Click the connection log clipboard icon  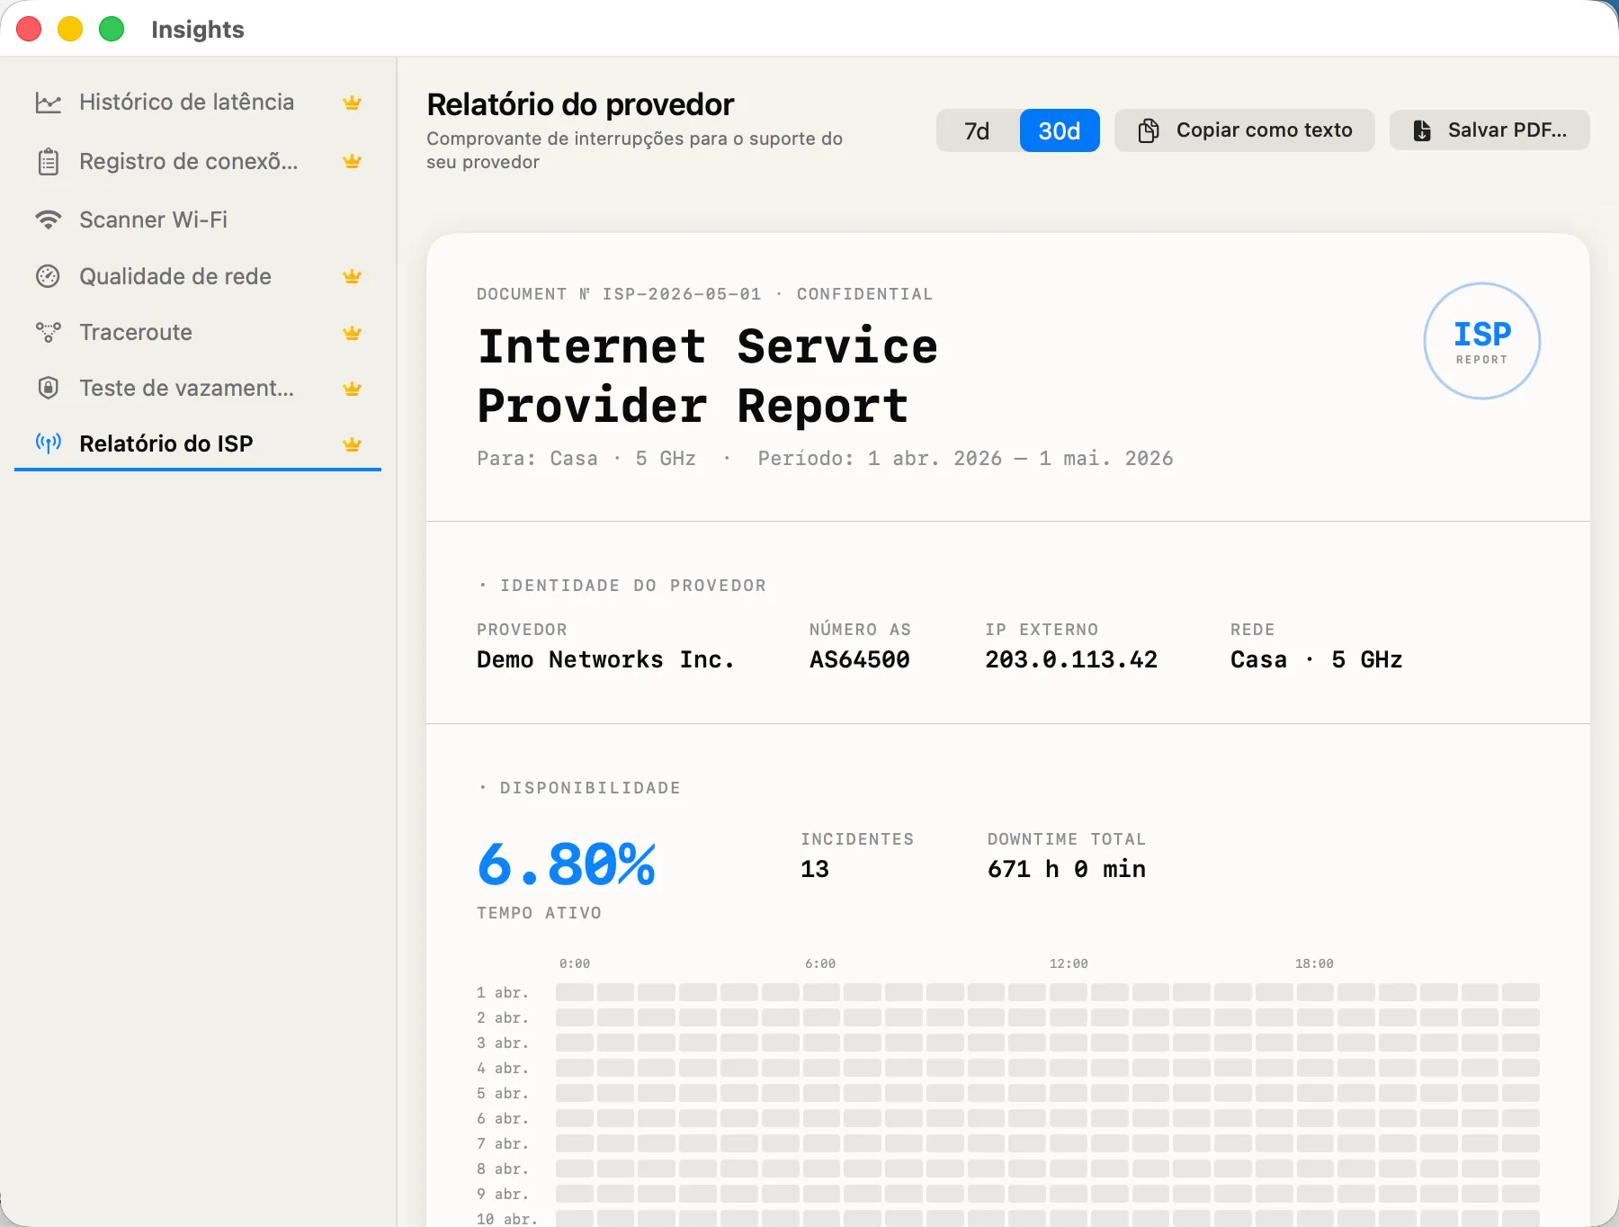point(48,162)
